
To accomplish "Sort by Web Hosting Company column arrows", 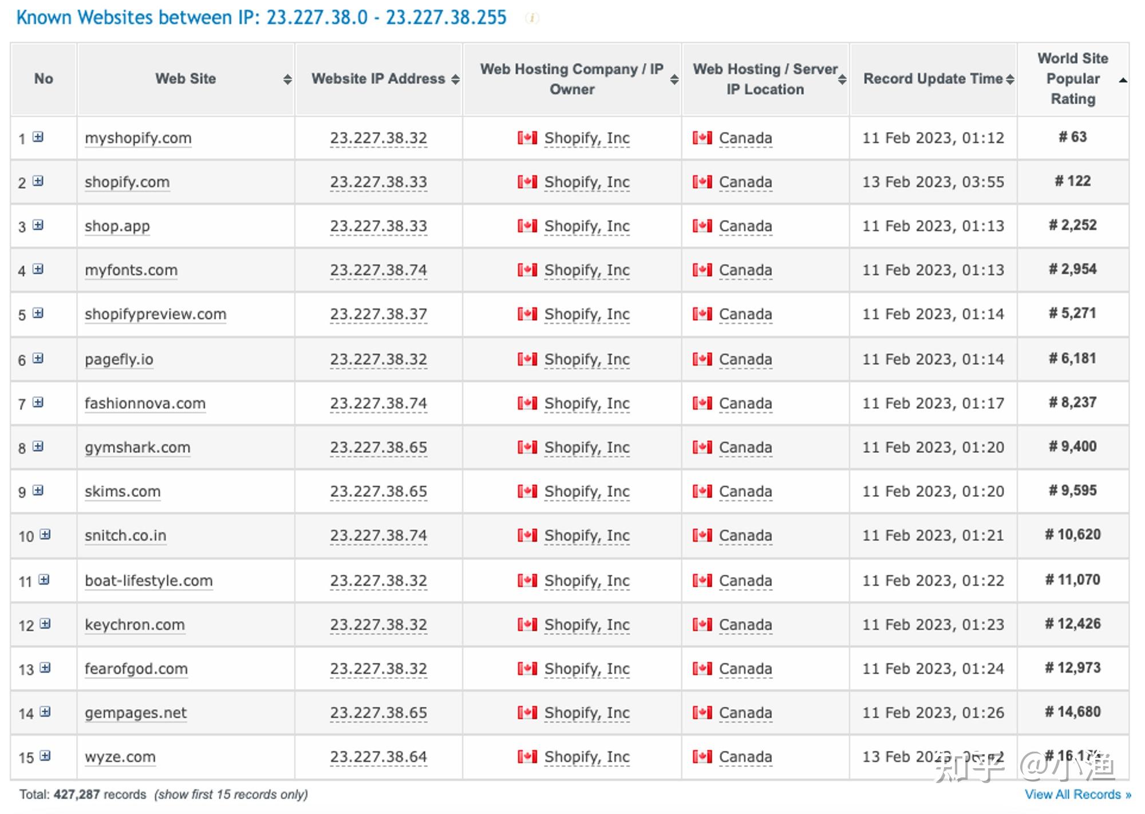I will tap(674, 80).
